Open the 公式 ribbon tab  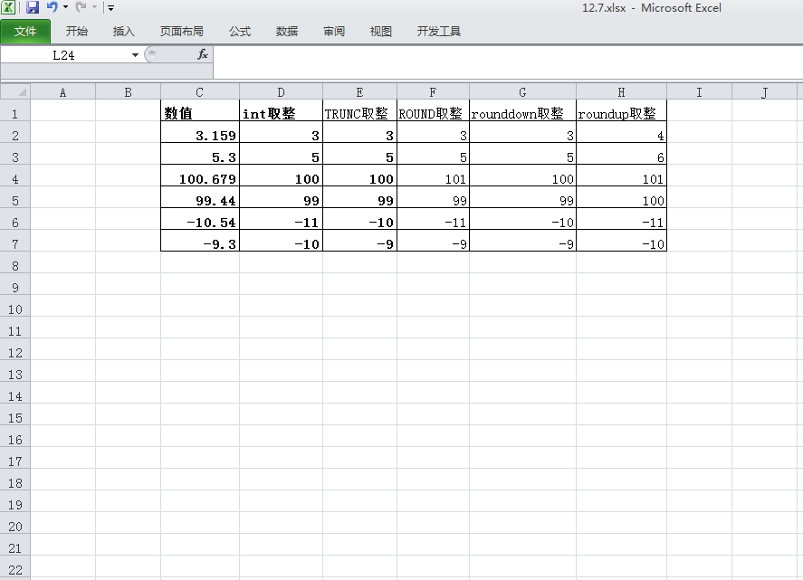[240, 32]
